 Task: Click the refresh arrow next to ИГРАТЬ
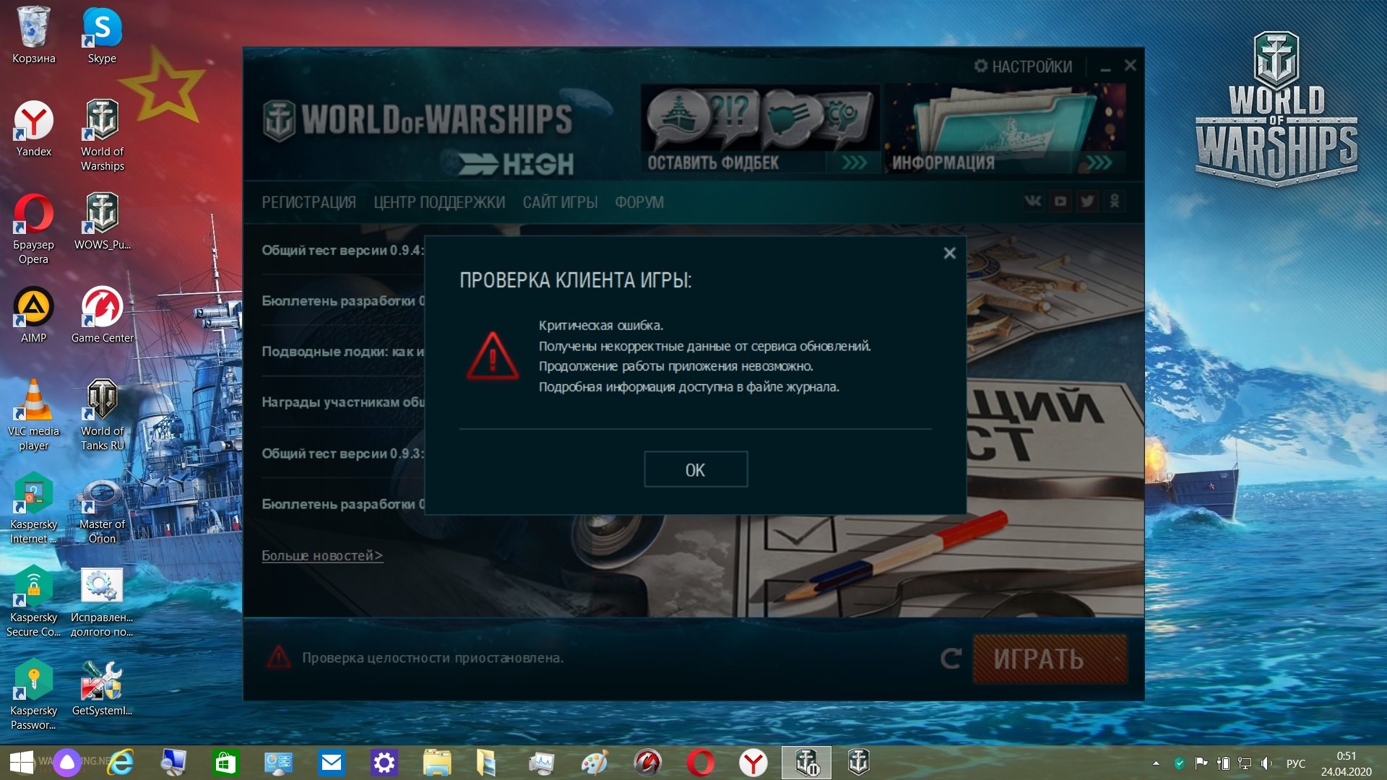(x=951, y=658)
